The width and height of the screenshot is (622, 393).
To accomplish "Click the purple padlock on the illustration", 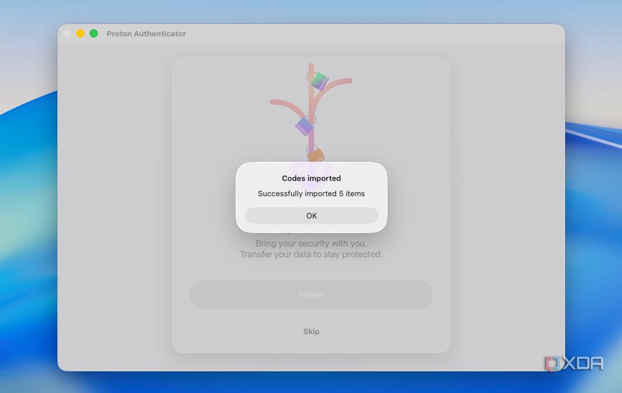I will (x=306, y=125).
